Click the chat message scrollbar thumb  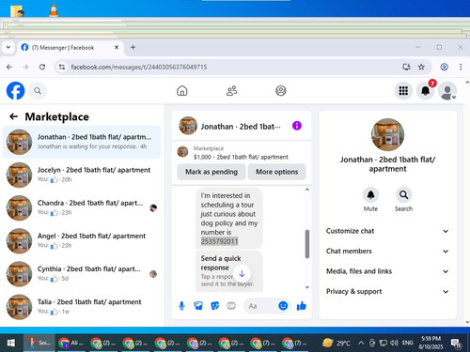pyautogui.click(x=307, y=244)
